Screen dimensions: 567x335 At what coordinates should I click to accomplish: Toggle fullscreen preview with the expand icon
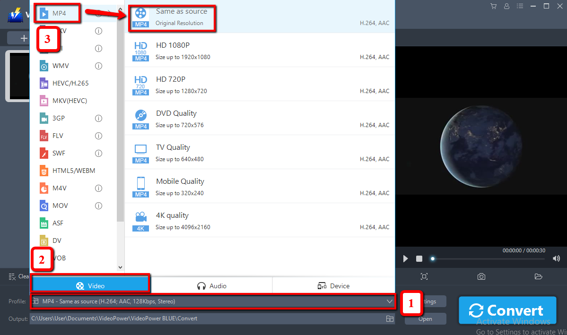(424, 276)
